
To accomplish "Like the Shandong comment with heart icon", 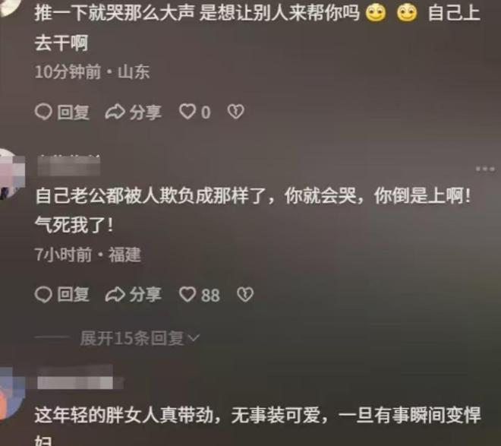I will (187, 112).
